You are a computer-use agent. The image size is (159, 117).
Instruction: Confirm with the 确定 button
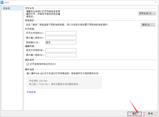click(135, 114)
